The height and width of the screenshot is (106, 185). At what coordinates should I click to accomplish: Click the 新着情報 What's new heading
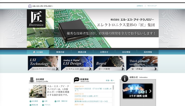85,80
